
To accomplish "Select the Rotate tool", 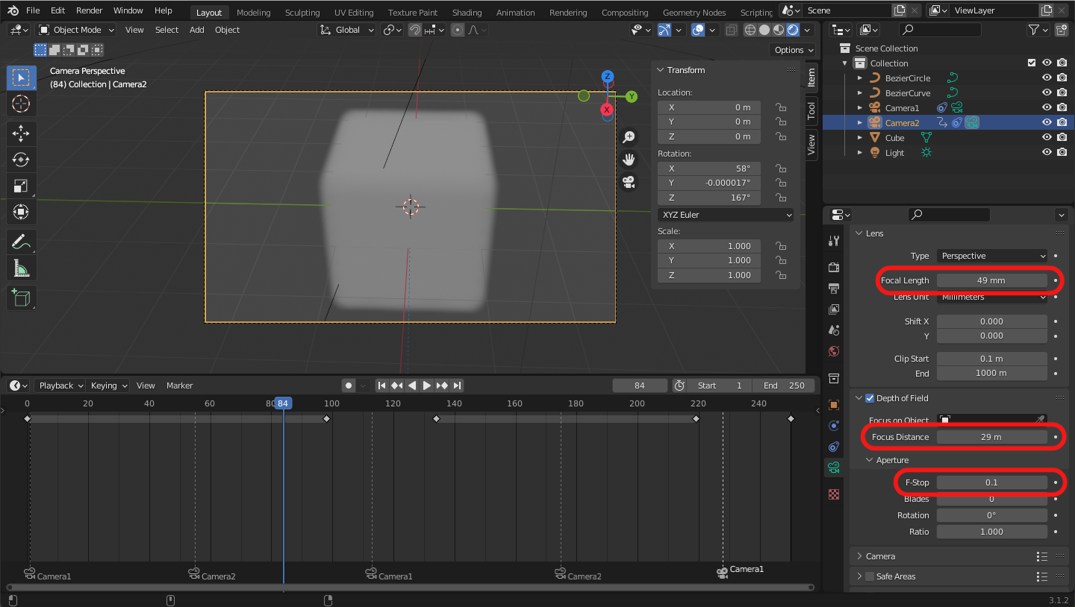I will pyautogui.click(x=21, y=160).
